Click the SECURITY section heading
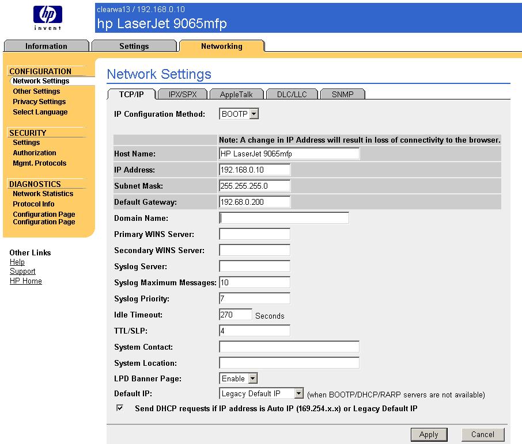The height and width of the screenshot is (444, 522). (28, 133)
